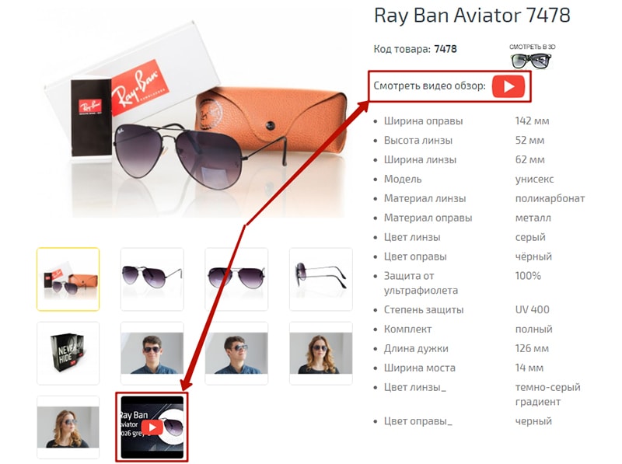Show the man looking sideways thumbnail

coord(236,353)
